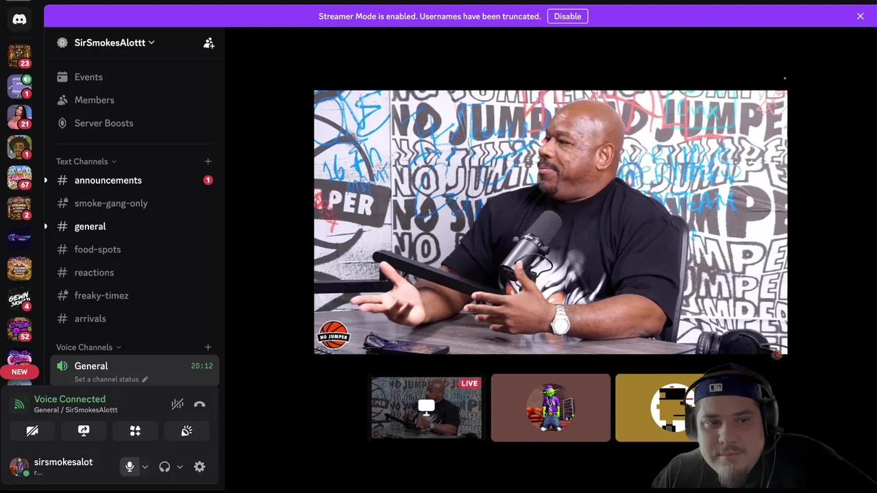This screenshot has width=877, height=493.
Task: Click General / SirSmokesAlottt voice link
Action: click(x=76, y=410)
